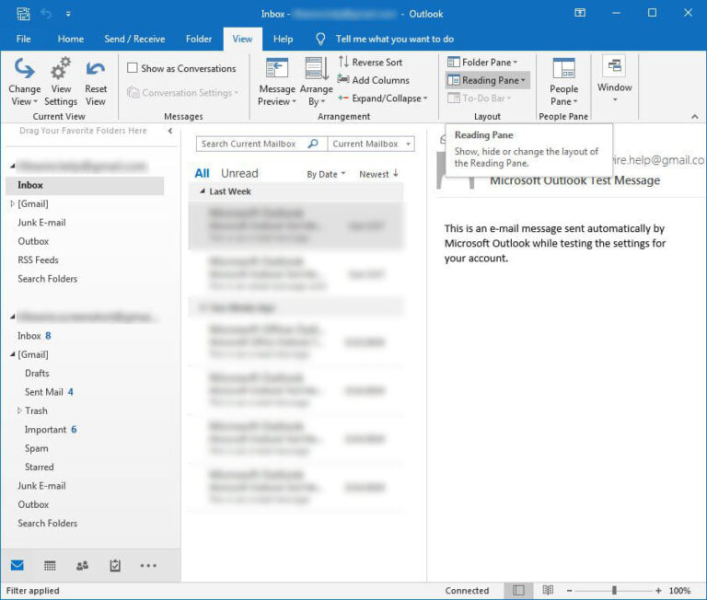
Task: Open the Folder ribbon tab
Action: click(199, 39)
